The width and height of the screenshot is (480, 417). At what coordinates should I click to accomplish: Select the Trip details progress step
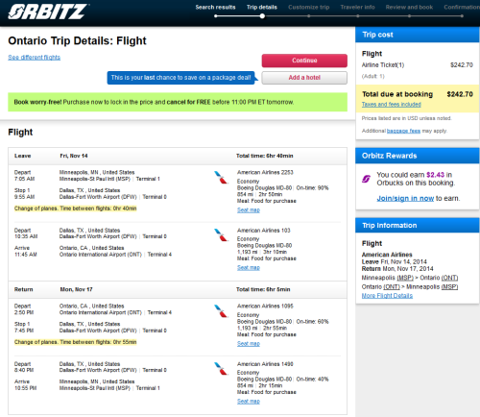(x=262, y=7)
